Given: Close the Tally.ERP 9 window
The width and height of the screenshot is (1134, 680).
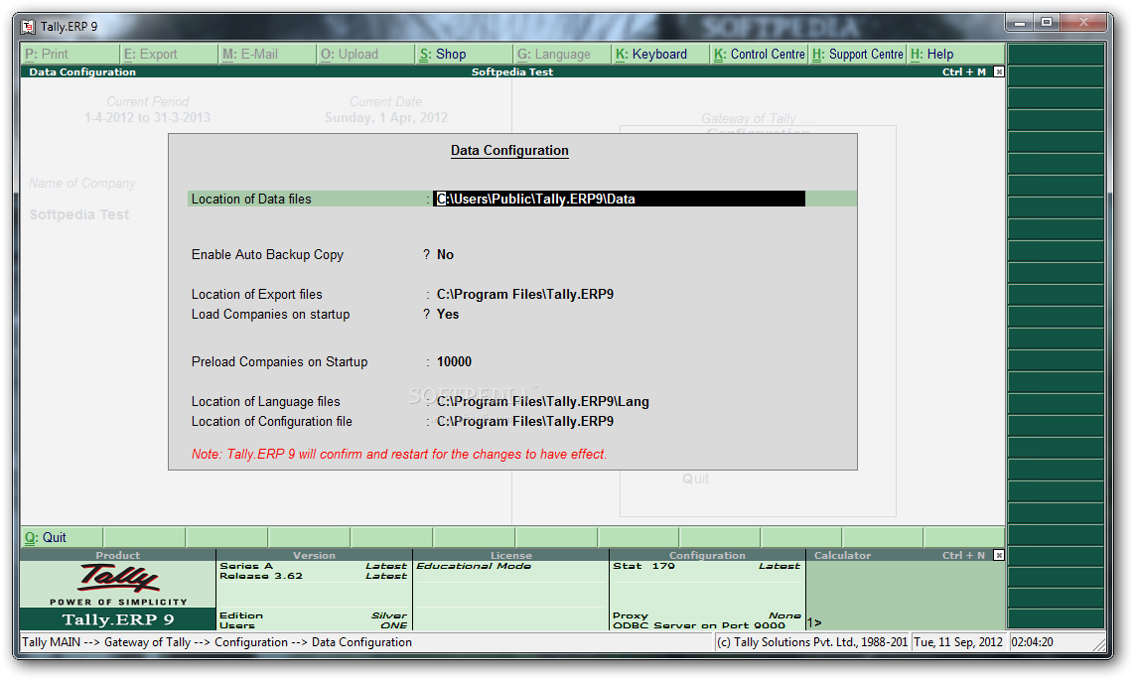Looking at the screenshot, I should tap(1083, 23).
